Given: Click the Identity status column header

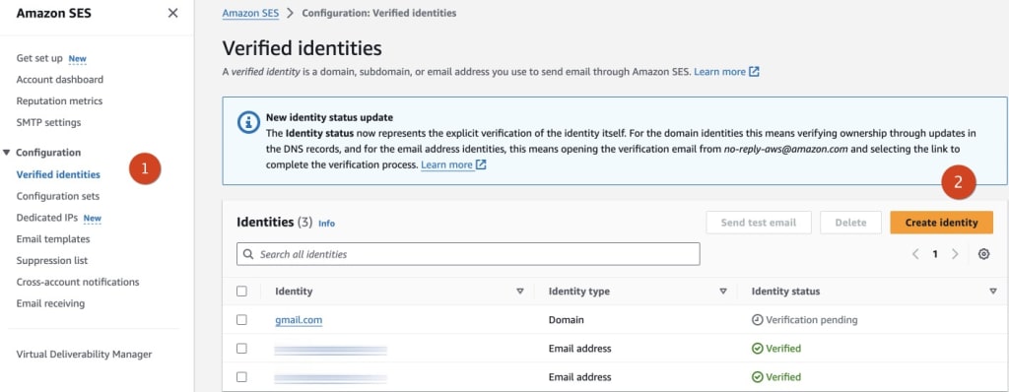Looking at the screenshot, I should [785, 291].
